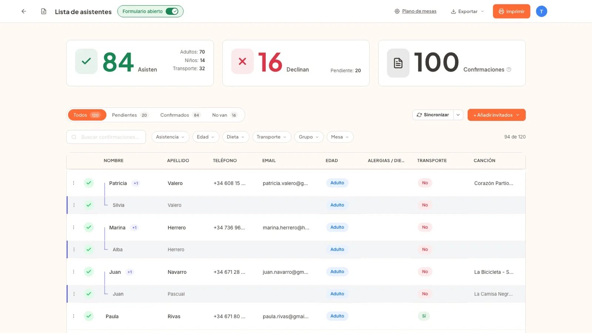Expand the Asistencia filter dropdown
592x333 pixels.
[x=170, y=137]
